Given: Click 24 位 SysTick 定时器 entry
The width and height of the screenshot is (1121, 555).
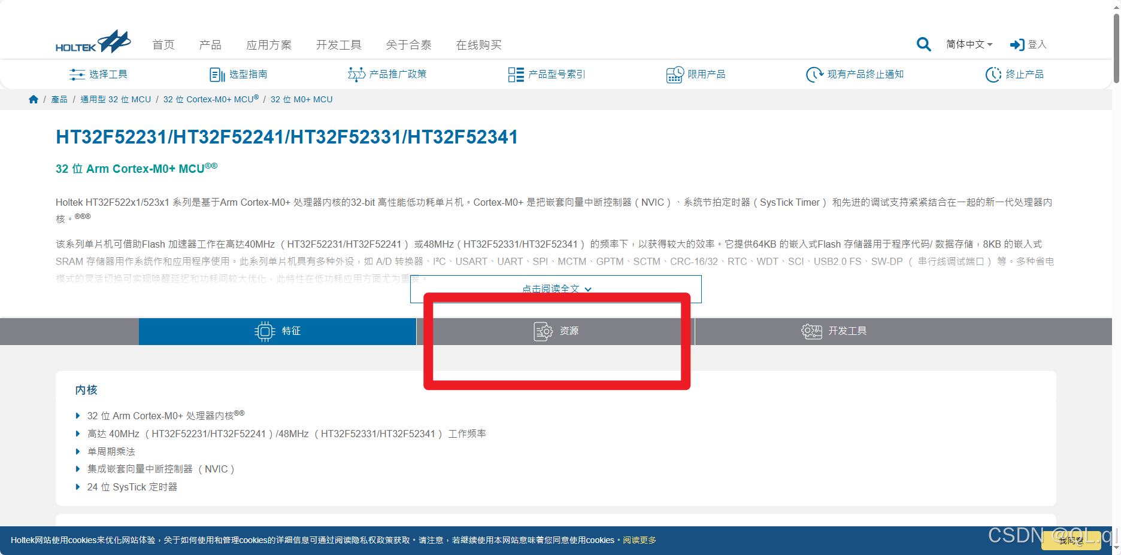Looking at the screenshot, I should 132,487.
